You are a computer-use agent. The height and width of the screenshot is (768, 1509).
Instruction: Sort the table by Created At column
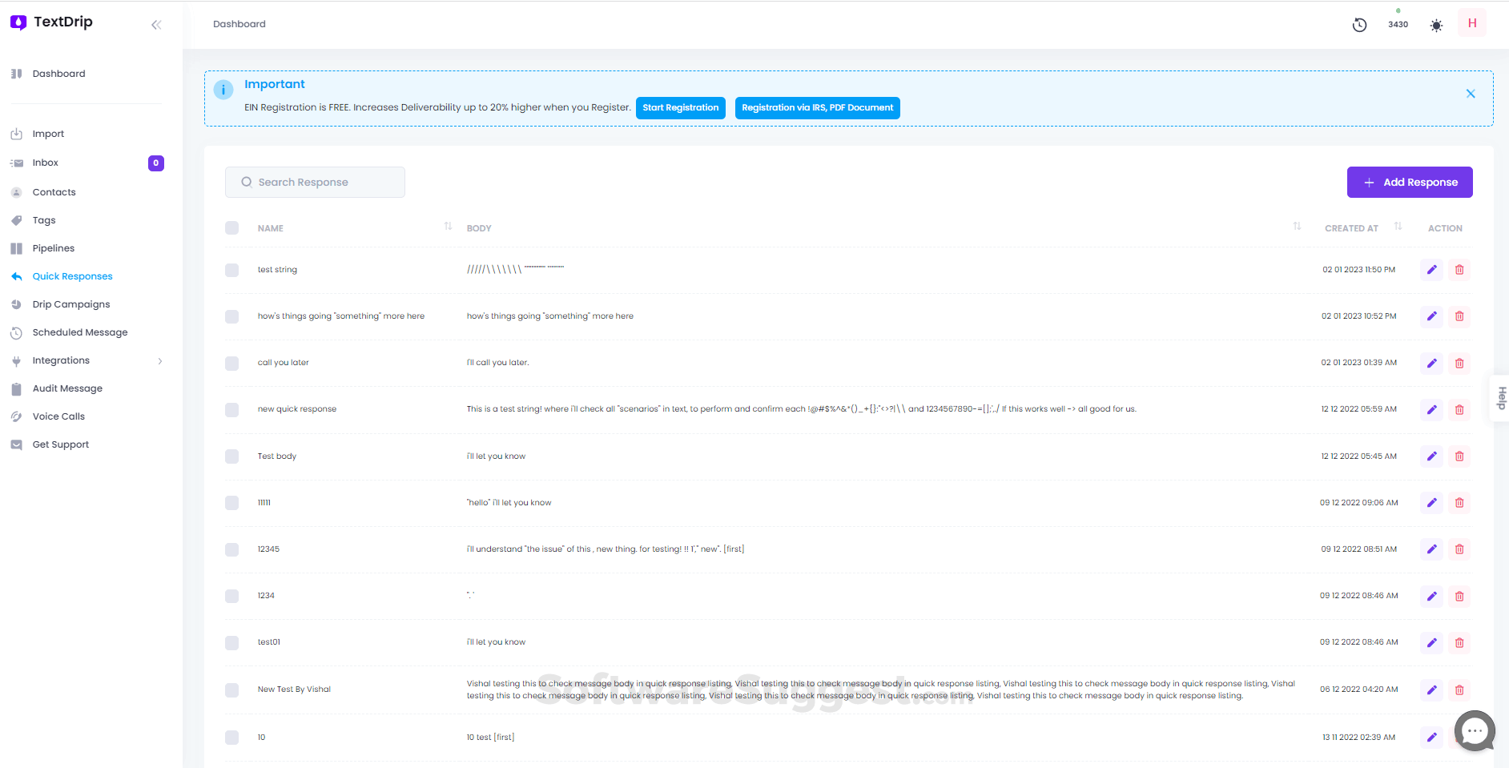coord(1398,227)
